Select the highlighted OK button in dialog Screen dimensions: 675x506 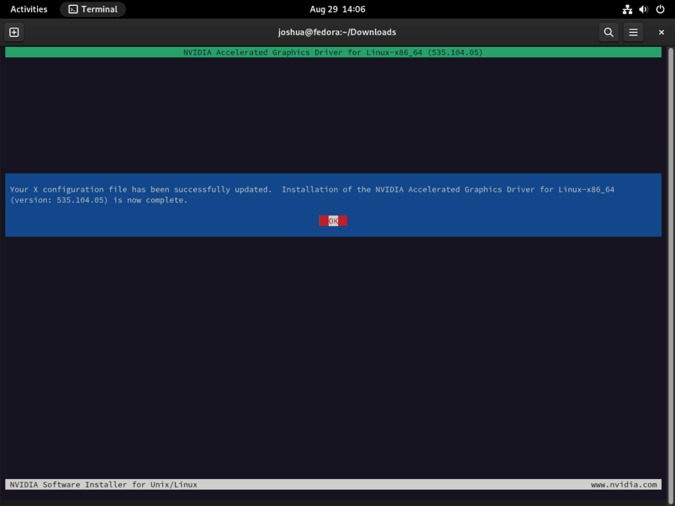[x=333, y=221]
